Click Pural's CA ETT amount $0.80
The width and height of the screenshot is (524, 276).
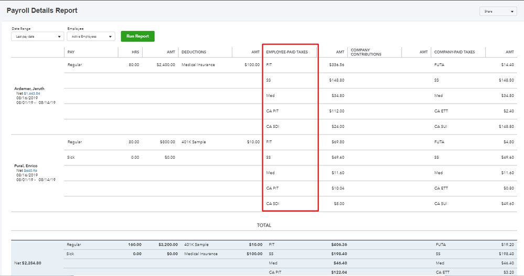click(509, 188)
